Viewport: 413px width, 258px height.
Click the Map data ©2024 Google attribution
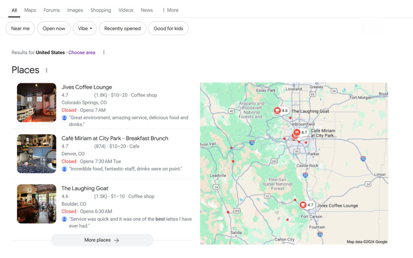pyautogui.click(x=367, y=242)
